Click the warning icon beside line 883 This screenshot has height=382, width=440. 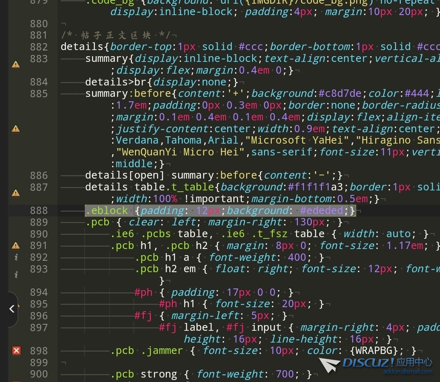[15, 64]
